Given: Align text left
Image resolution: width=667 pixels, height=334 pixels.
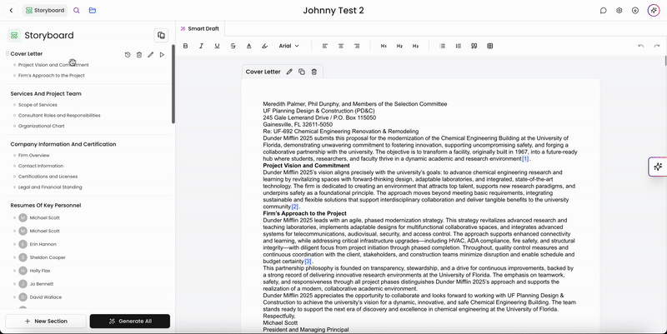Looking at the screenshot, I should (x=325, y=46).
